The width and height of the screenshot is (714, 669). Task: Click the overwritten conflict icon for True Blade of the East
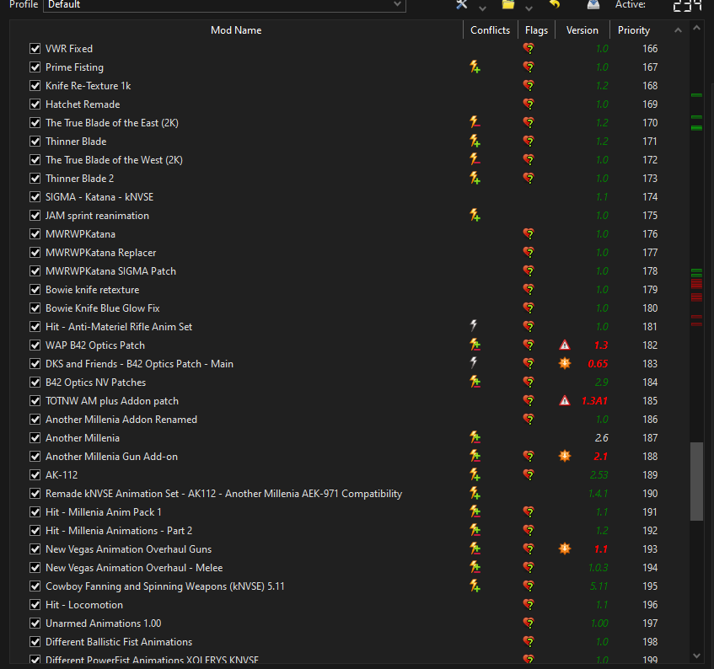pos(475,123)
